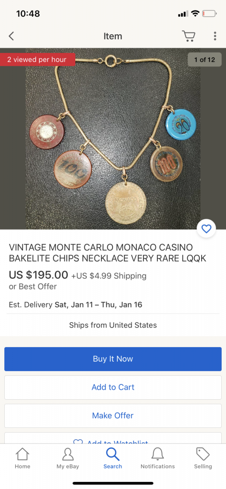
Task: Click the Buy It Now button
Action: coord(113,359)
